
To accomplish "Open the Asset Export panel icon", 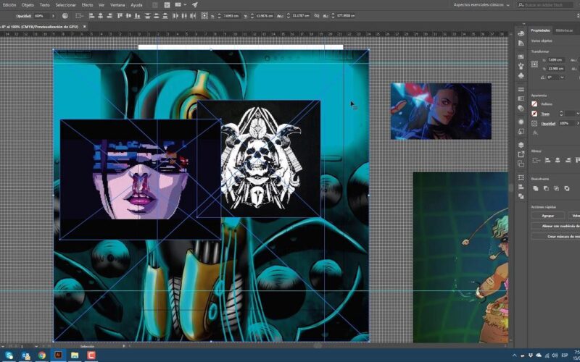I will (x=521, y=154).
